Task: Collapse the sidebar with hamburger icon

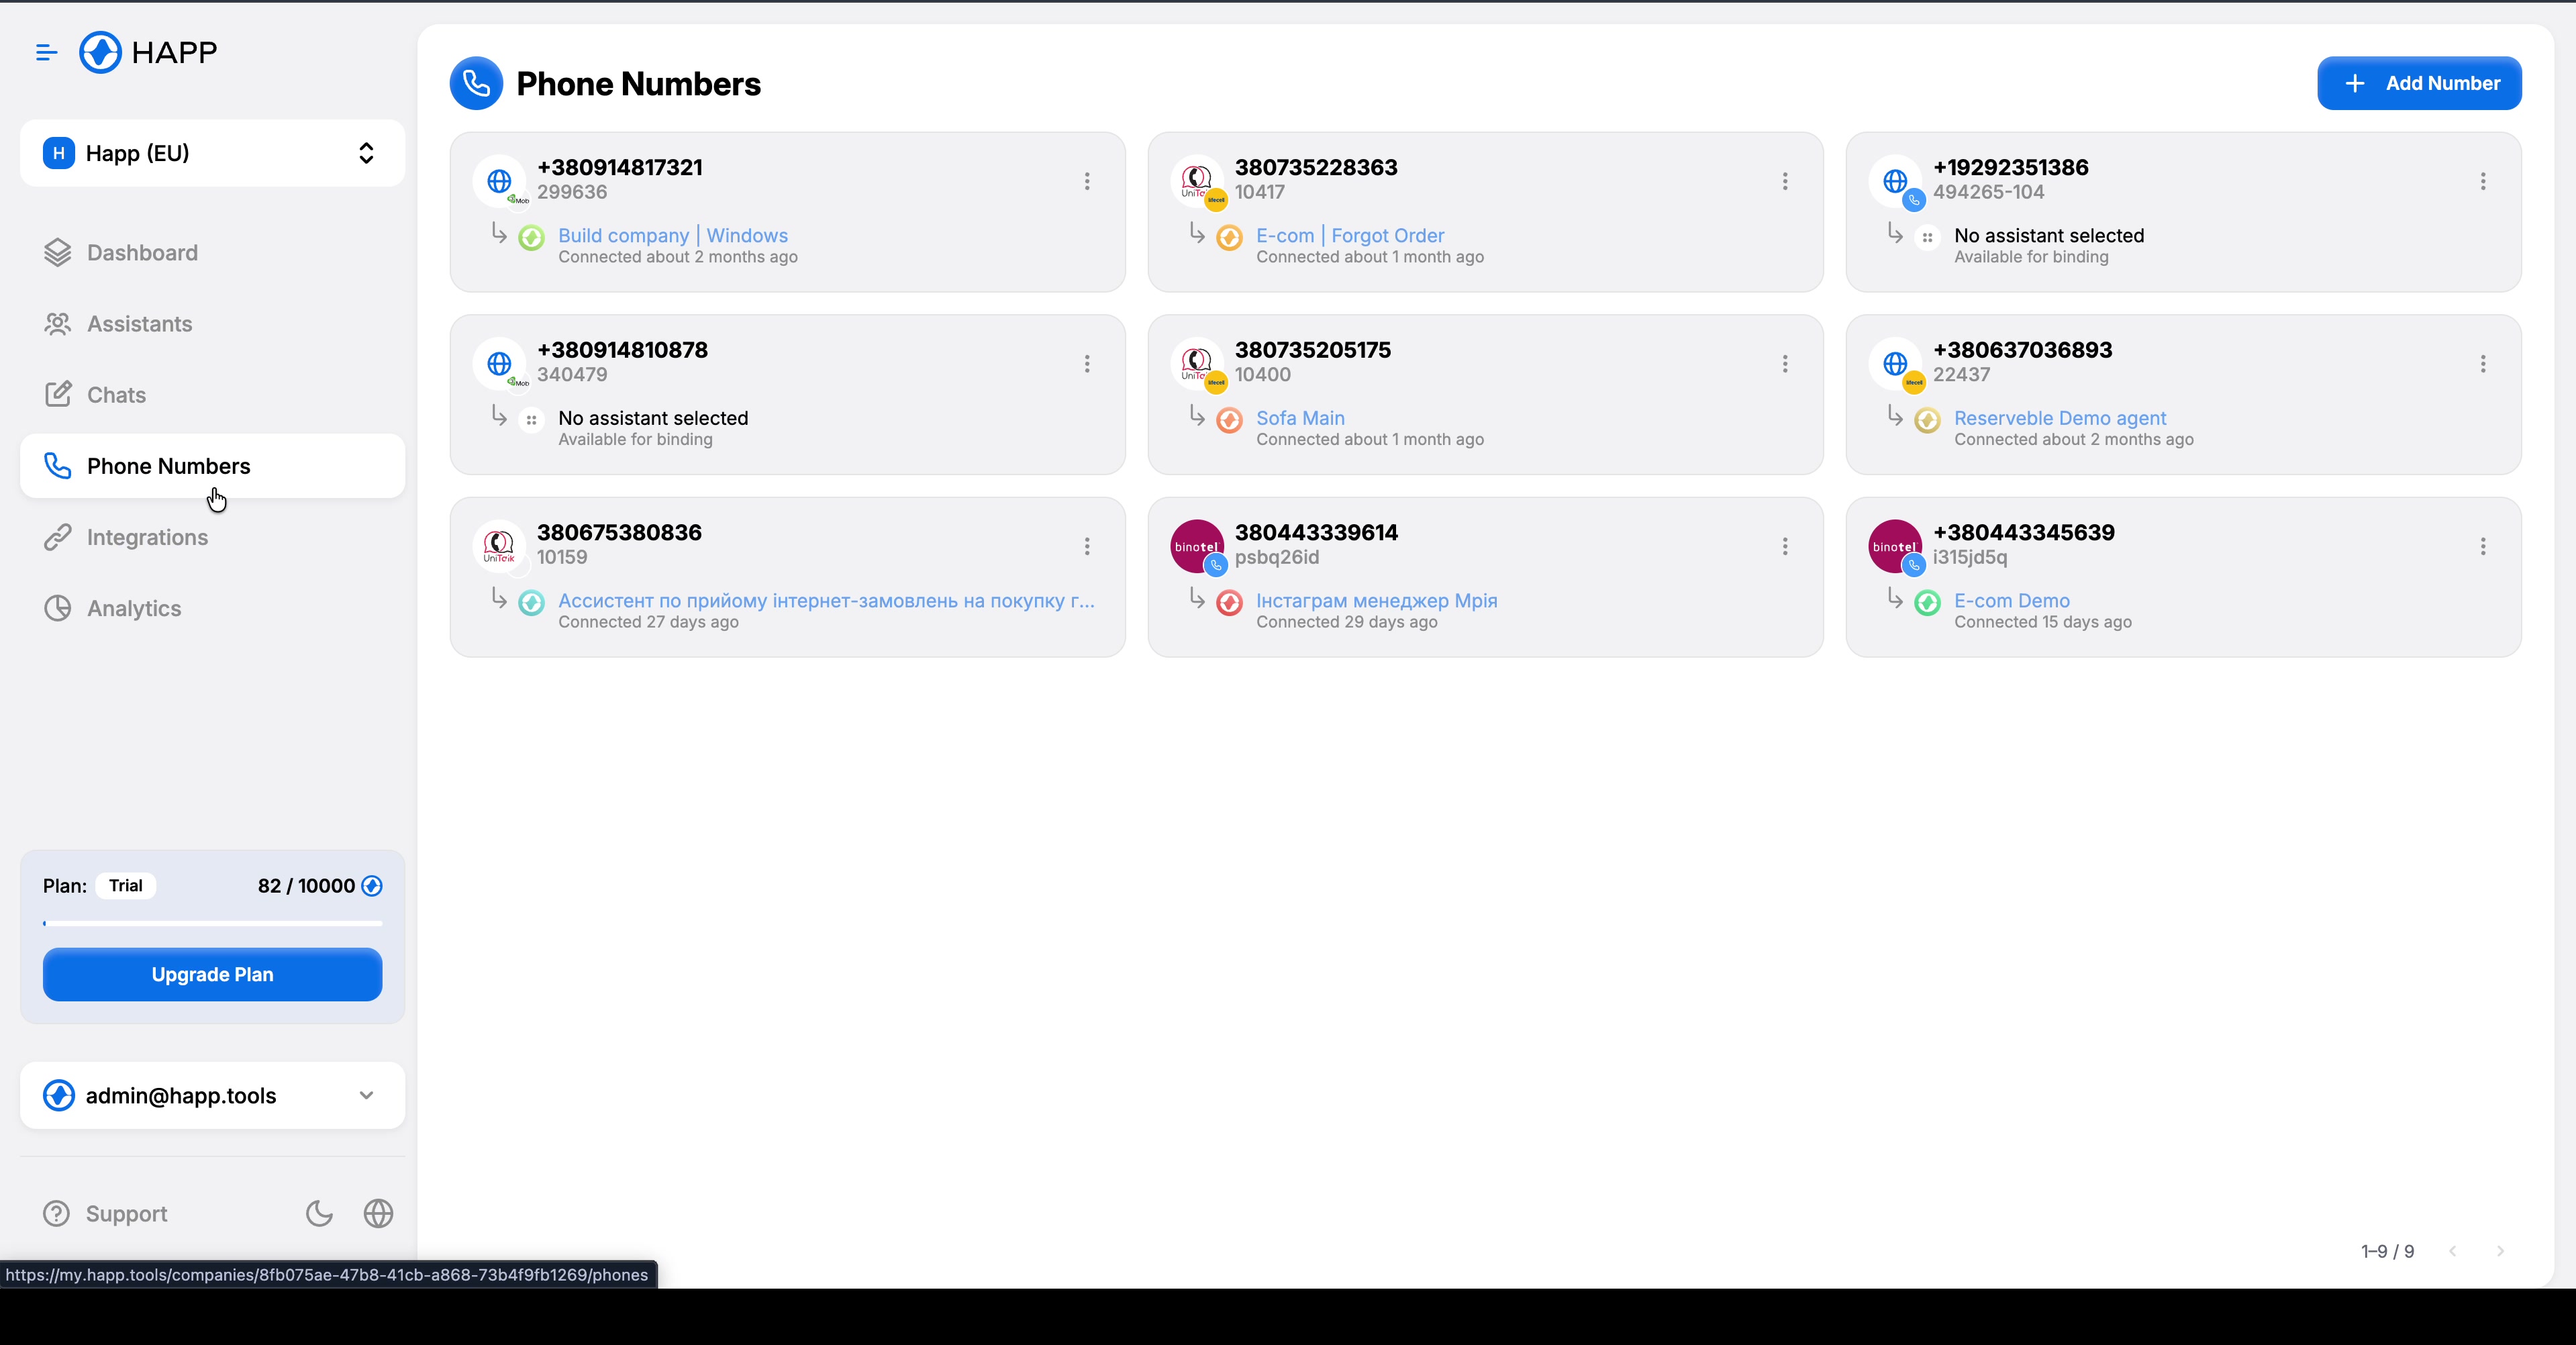Action: click(46, 52)
